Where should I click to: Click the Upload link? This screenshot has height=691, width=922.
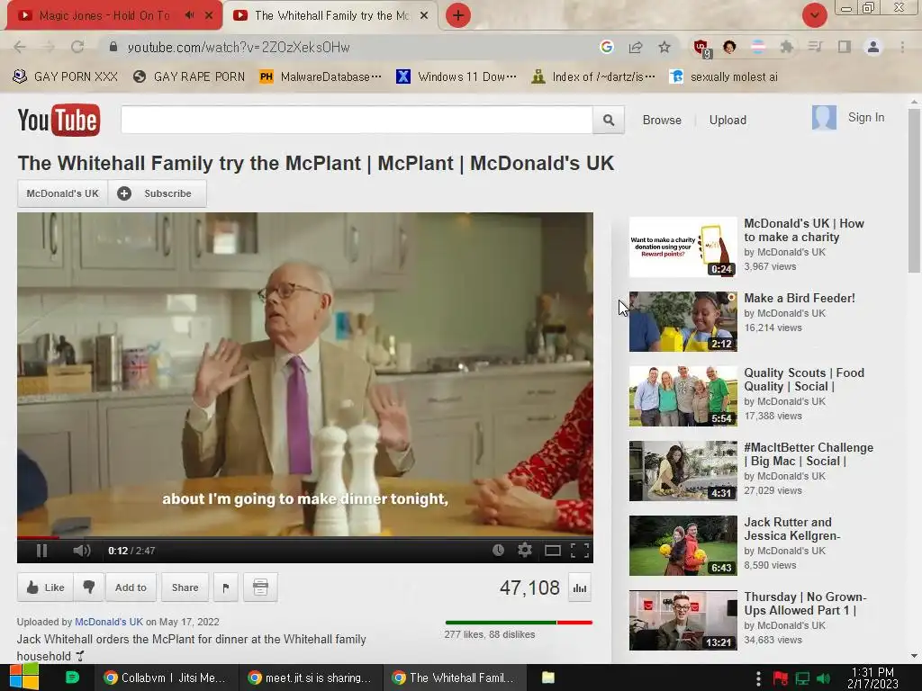[x=728, y=120]
